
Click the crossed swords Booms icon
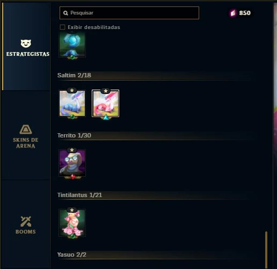(x=26, y=221)
